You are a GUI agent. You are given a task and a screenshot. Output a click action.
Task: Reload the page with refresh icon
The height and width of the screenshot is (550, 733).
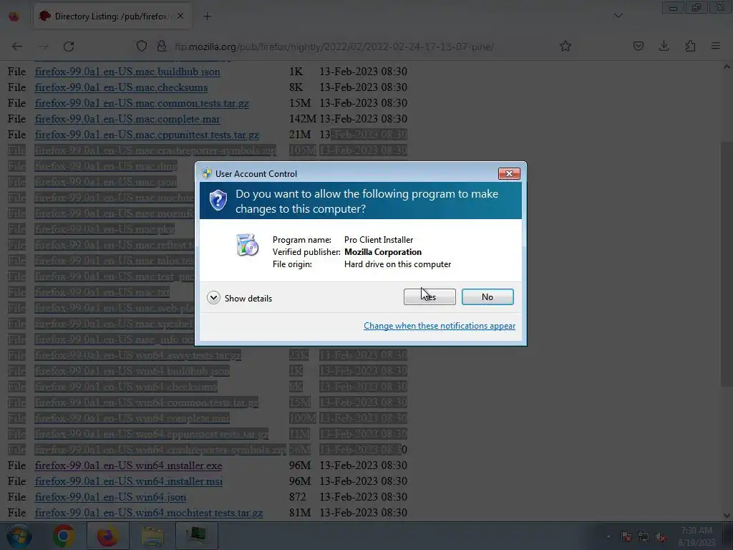pyautogui.click(x=69, y=47)
